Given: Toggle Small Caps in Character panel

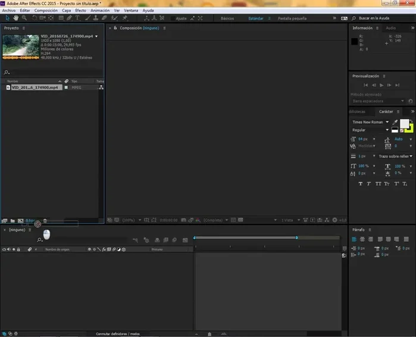Looking at the screenshot, I should [387, 183].
